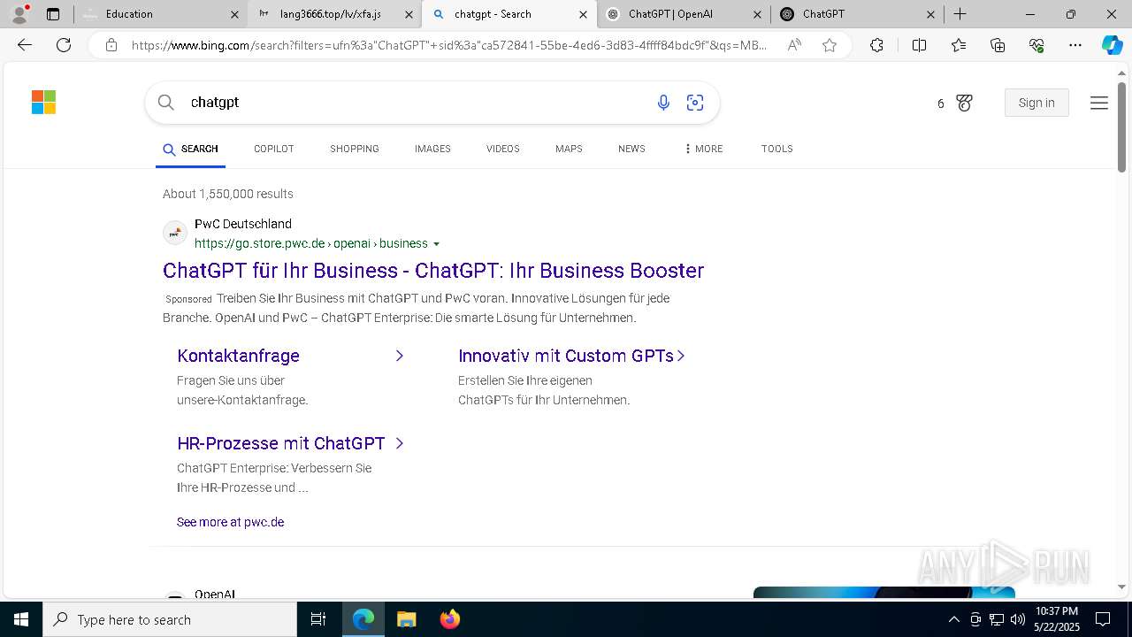Screen dimensions: 1132x637
Task: Click the search magnifier in Bing box
Action: click(166, 103)
